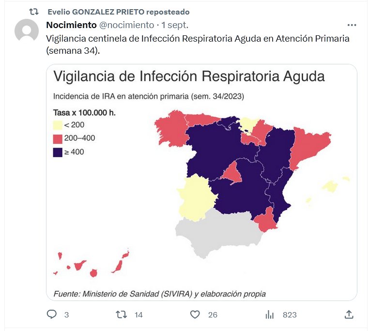Screen dimensions: 369x331
Task: Open the three-dot more options menu
Action: [352, 25]
